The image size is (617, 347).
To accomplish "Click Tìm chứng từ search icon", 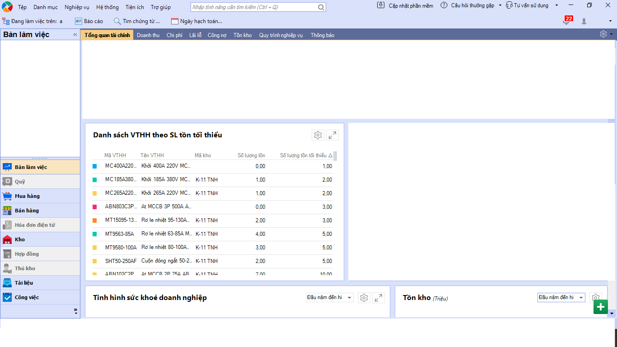I will [117, 21].
